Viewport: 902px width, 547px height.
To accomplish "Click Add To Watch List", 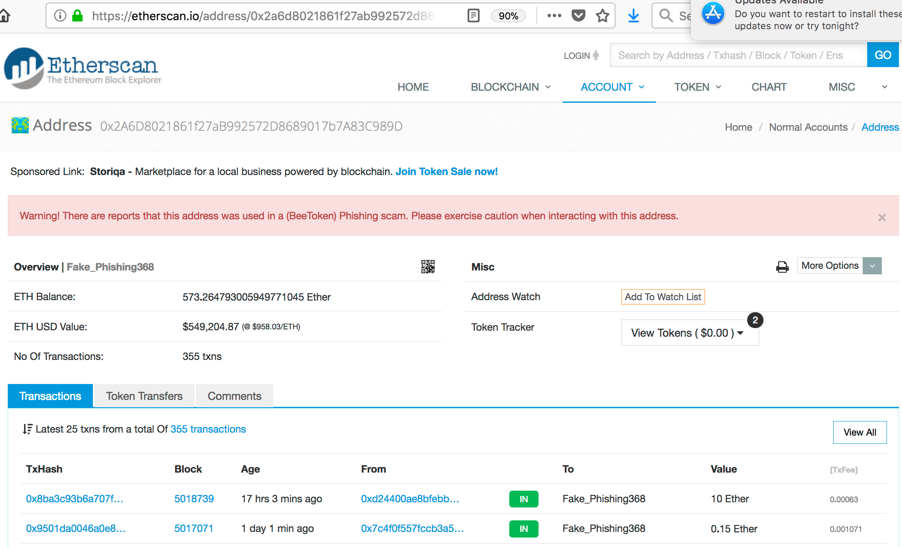I will click(x=663, y=297).
